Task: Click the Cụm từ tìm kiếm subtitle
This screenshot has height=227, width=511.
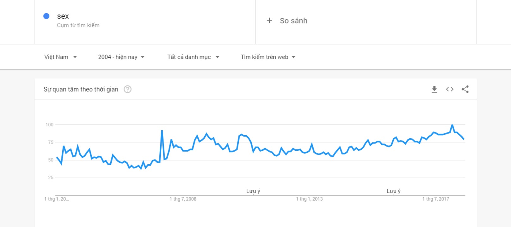Action: 78,25
